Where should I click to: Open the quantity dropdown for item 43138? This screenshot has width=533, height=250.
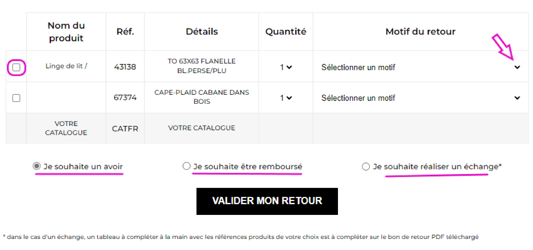(286, 68)
